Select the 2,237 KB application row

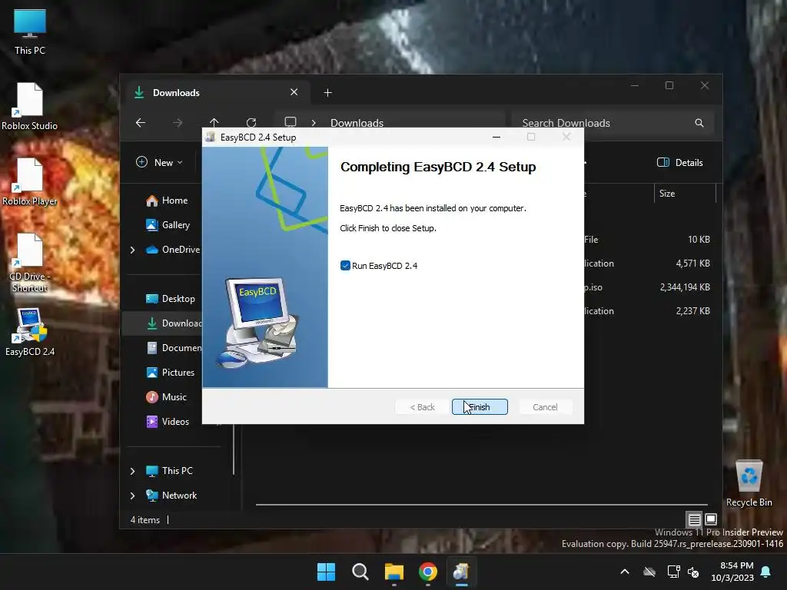[x=647, y=311]
